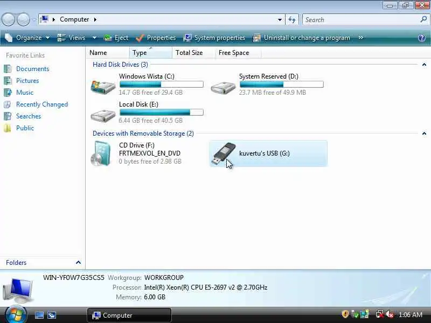The height and width of the screenshot is (323, 431).
Task: Click the Music link text
Action: pyautogui.click(x=25, y=92)
